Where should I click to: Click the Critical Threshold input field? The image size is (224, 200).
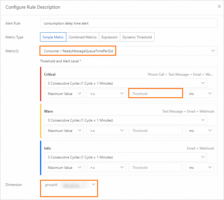pos(155,94)
